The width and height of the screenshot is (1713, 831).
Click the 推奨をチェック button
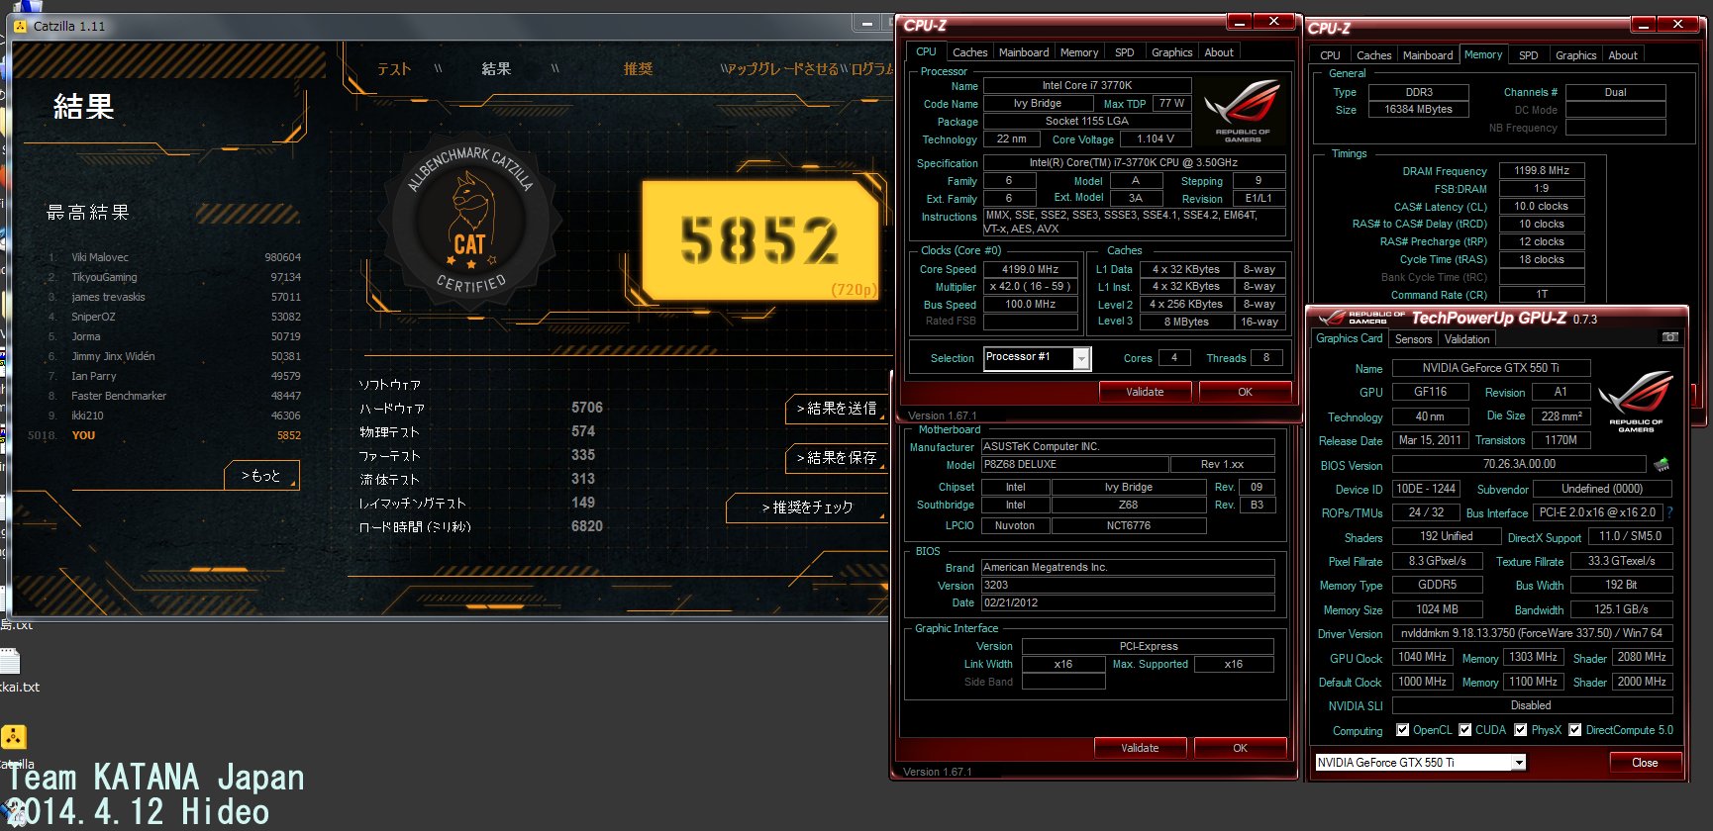[807, 507]
